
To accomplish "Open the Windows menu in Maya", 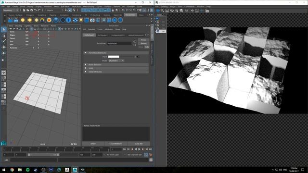I will click(48, 6).
